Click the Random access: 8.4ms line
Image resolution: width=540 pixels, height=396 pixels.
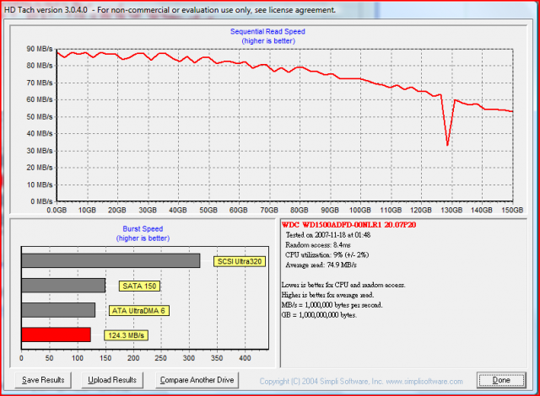point(318,244)
